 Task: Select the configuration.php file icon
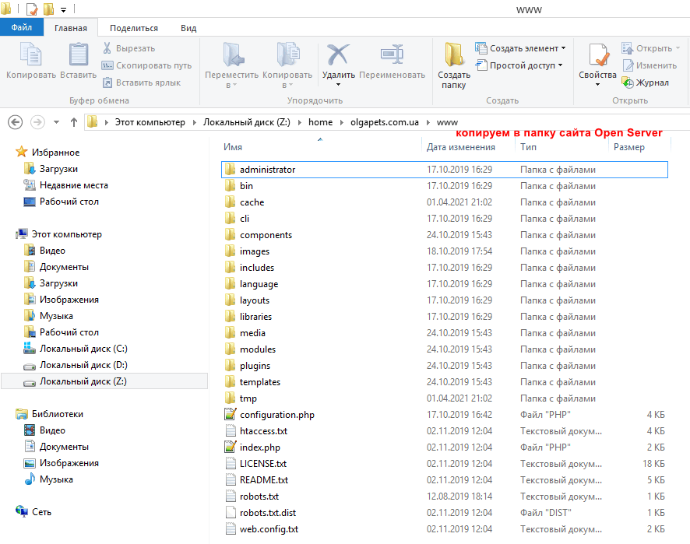(x=231, y=414)
